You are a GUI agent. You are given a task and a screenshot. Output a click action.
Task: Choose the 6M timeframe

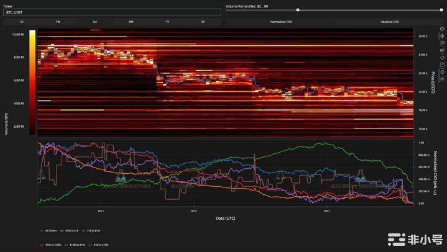(x=131, y=22)
